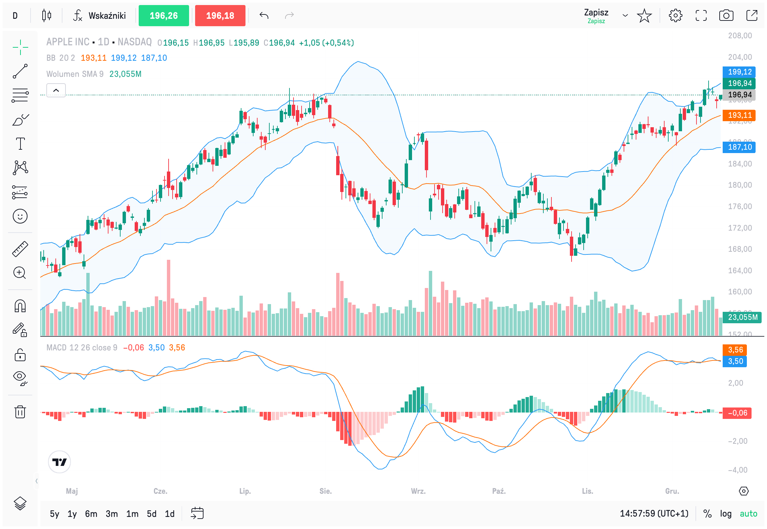This screenshot has height=529, width=767.
Task: Undo the last action
Action: click(264, 15)
